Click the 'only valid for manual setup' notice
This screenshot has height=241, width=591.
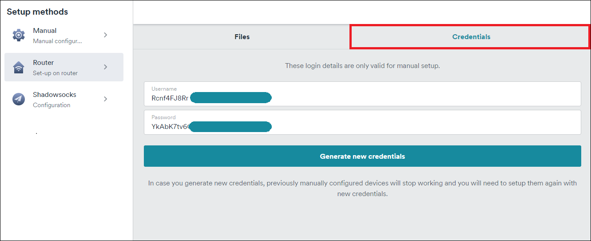pos(362,66)
